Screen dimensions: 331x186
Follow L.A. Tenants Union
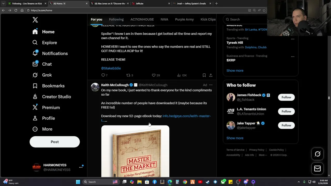(x=286, y=111)
